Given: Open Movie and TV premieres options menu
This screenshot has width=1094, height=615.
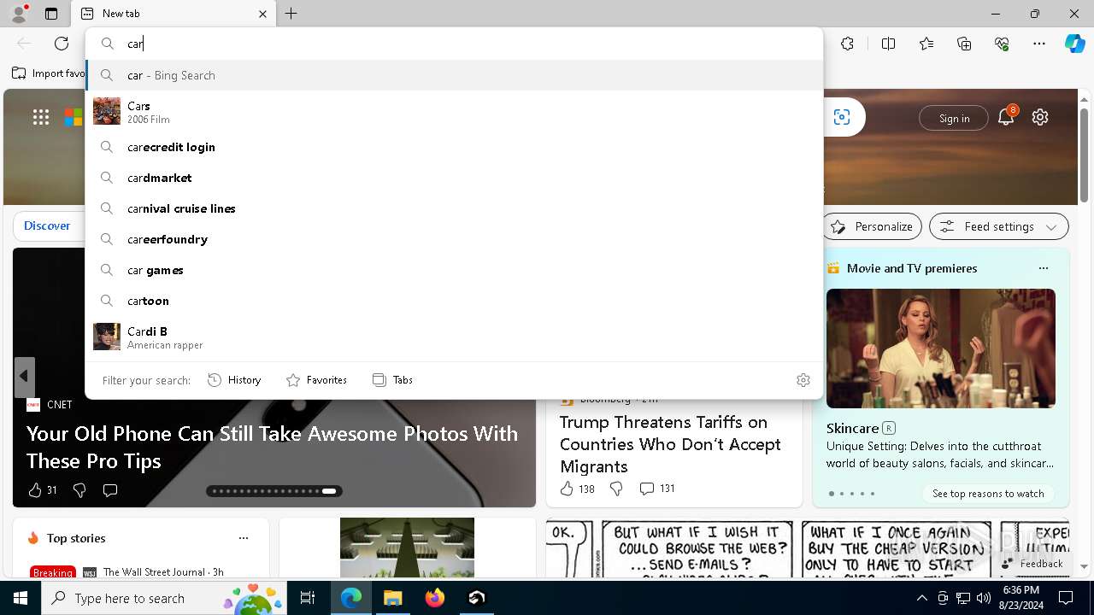Looking at the screenshot, I should 1043,268.
